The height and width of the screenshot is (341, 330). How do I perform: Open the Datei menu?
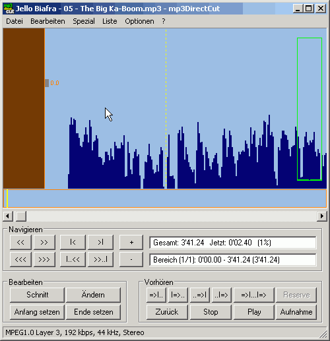pos(15,21)
